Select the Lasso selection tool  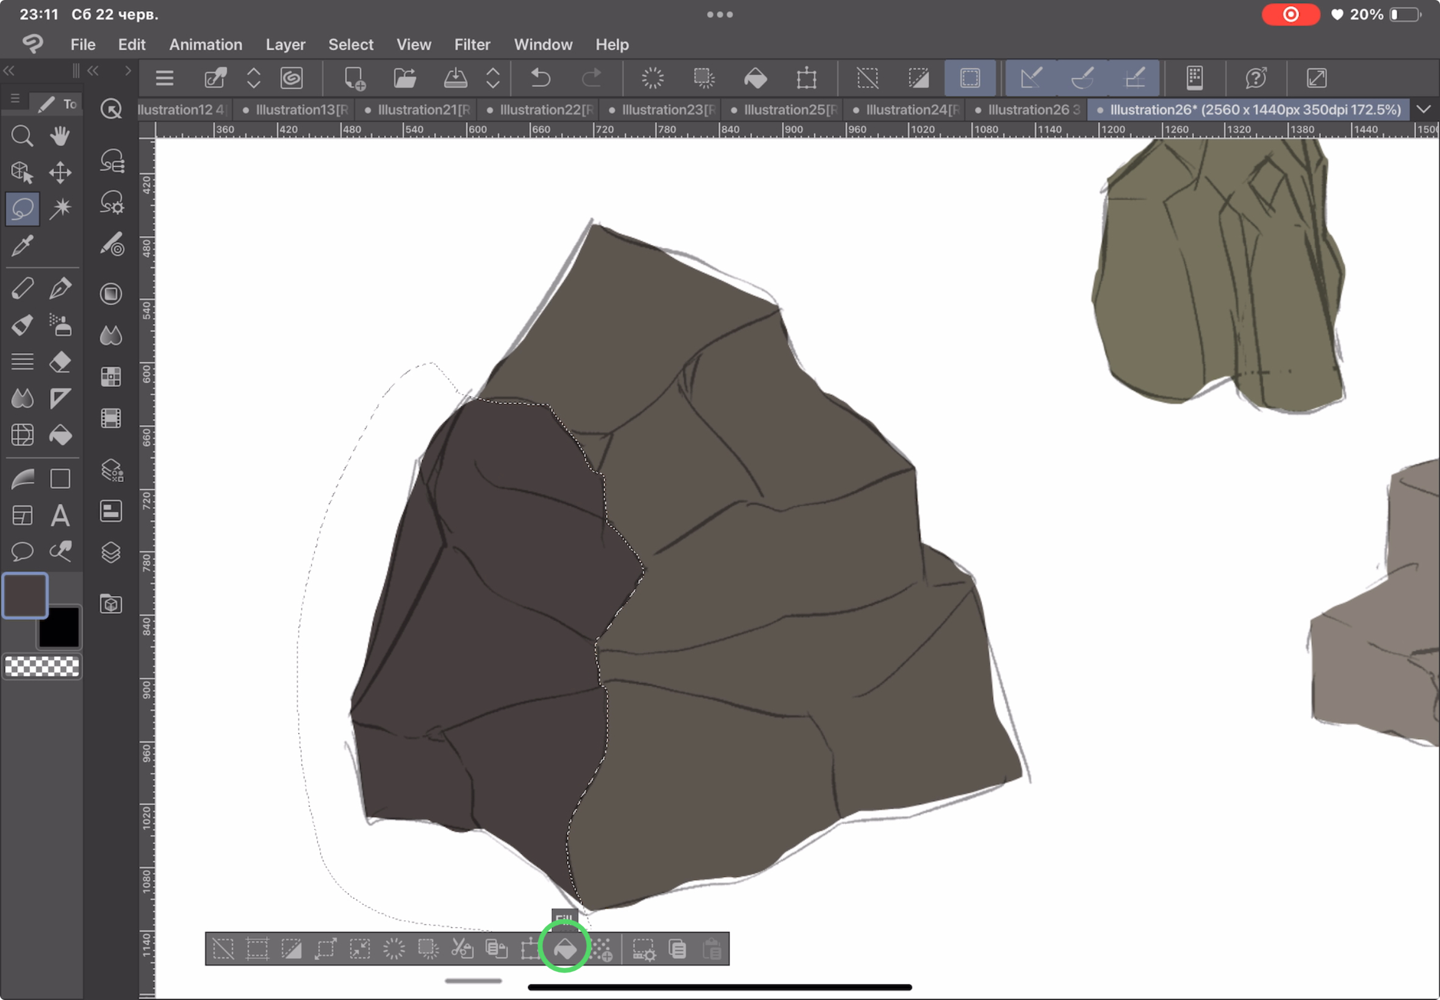click(x=23, y=209)
